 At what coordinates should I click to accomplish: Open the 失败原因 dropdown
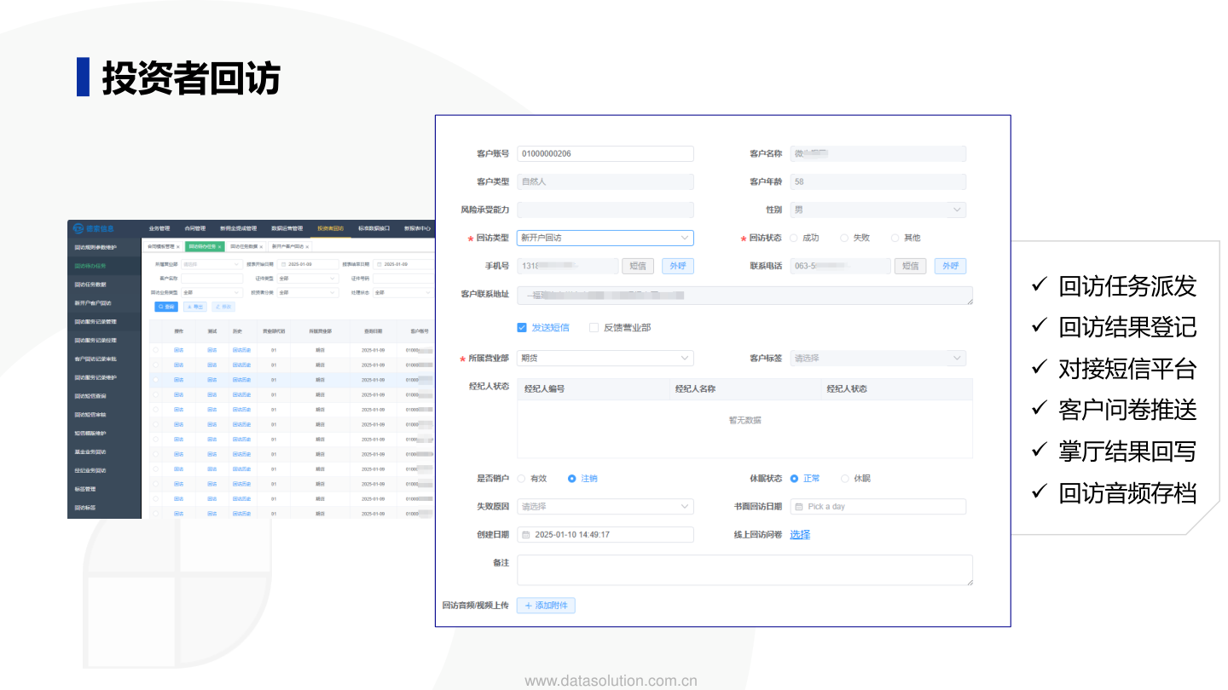[x=605, y=507]
